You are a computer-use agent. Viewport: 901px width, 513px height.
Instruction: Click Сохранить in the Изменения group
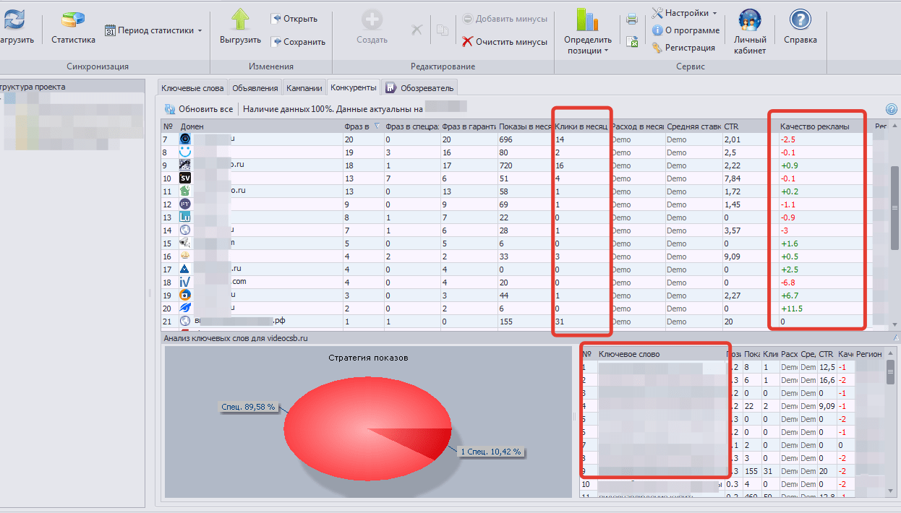[x=298, y=42]
